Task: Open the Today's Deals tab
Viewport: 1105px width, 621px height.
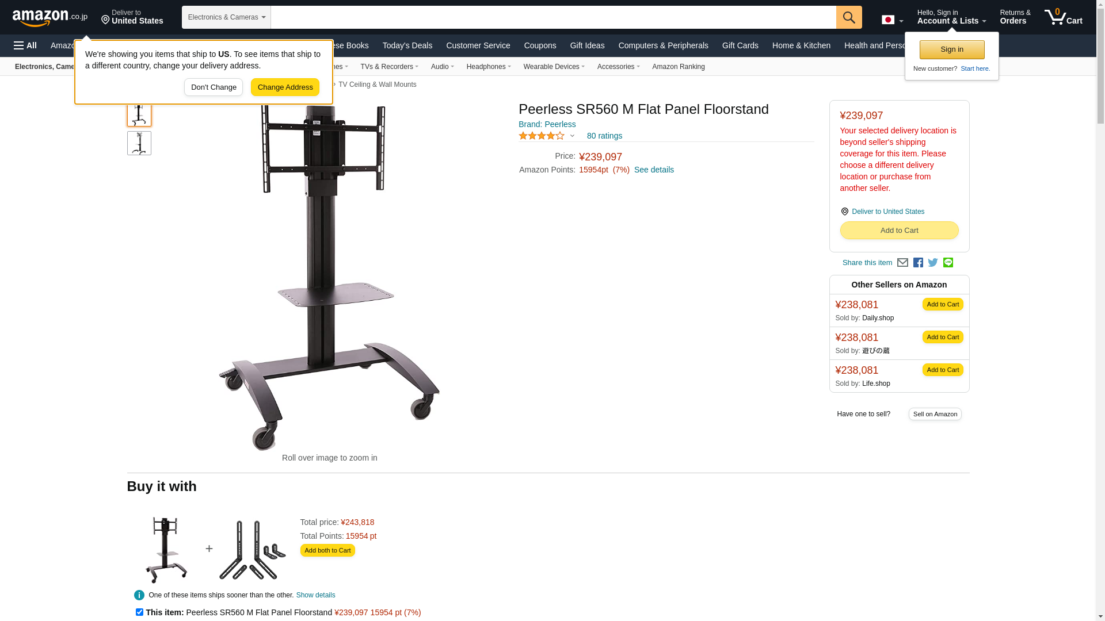Action: (407, 45)
